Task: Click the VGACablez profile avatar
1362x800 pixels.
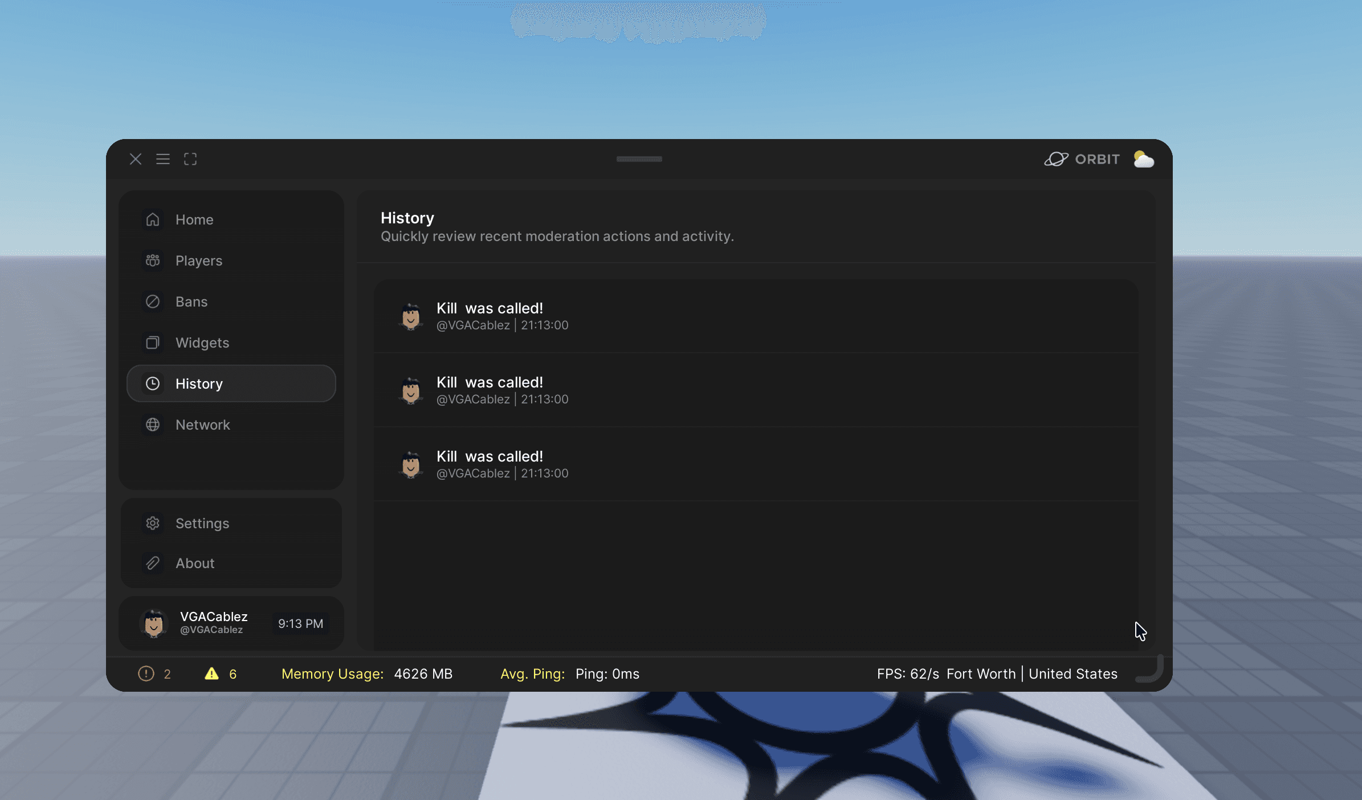Action: [x=153, y=623]
